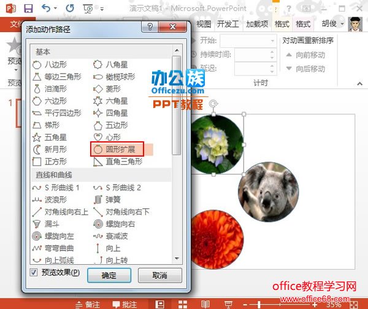The height and width of the screenshot is (309, 368).
Task: Pick the 正方形 square path
Action: pyautogui.click(x=50, y=162)
